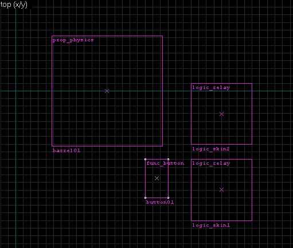This screenshot has width=293, height=248.
Task: Click the logic_skin2 relay center X marker
Action: coord(221,114)
